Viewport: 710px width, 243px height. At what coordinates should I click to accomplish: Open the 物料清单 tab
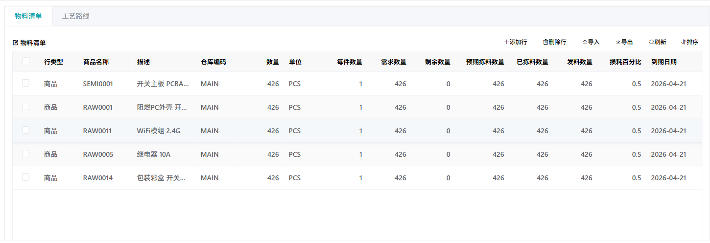coord(28,16)
